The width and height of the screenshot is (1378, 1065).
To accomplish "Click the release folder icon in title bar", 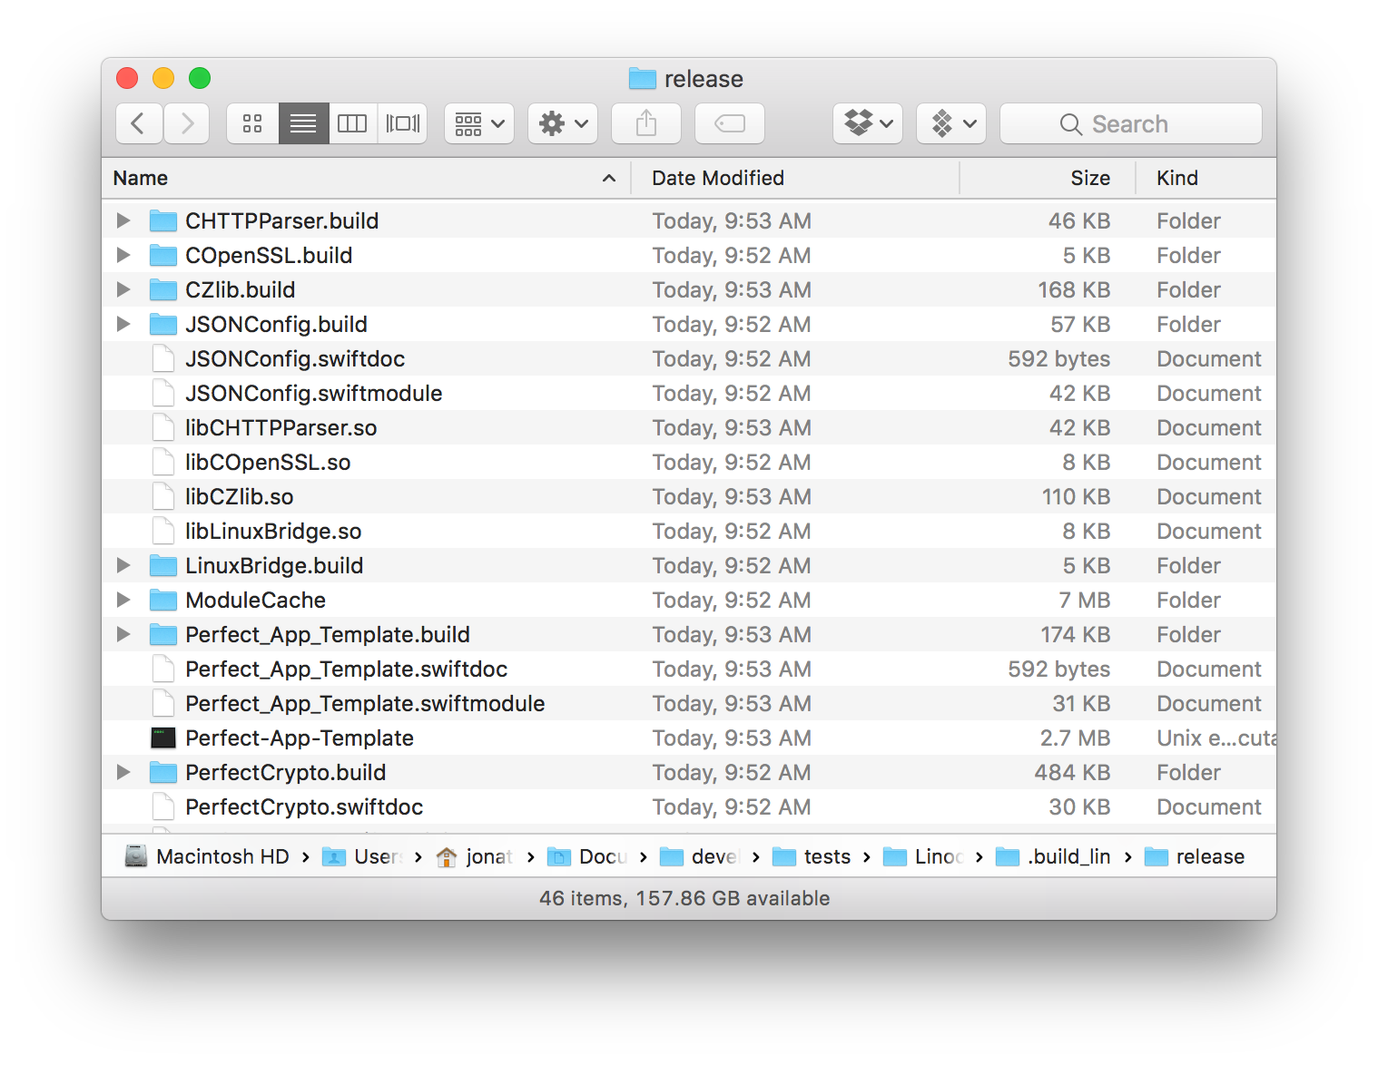I will coord(643,79).
